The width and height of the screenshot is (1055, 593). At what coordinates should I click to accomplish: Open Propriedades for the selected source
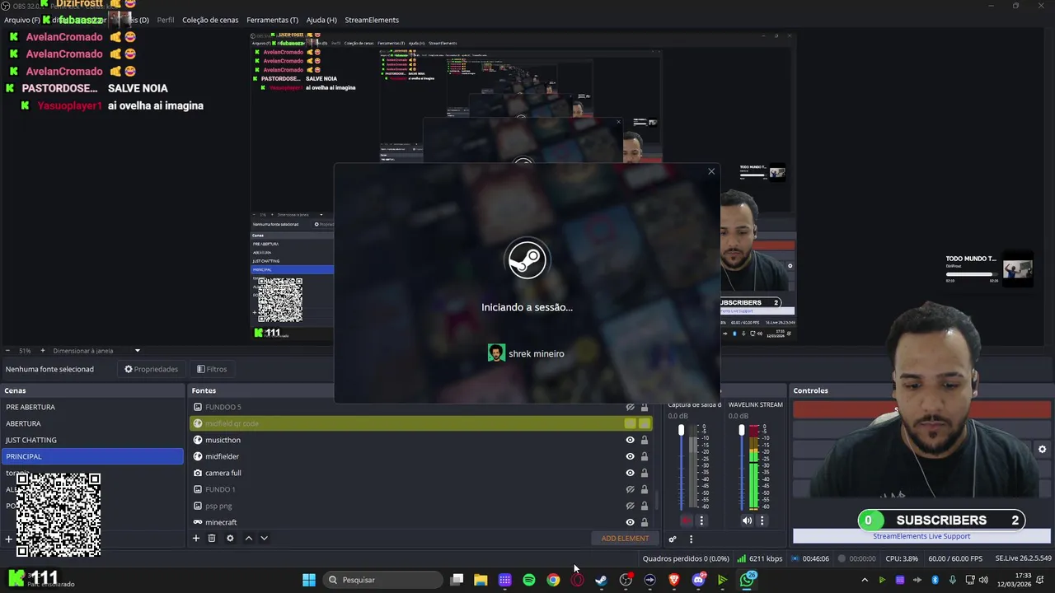(151, 369)
